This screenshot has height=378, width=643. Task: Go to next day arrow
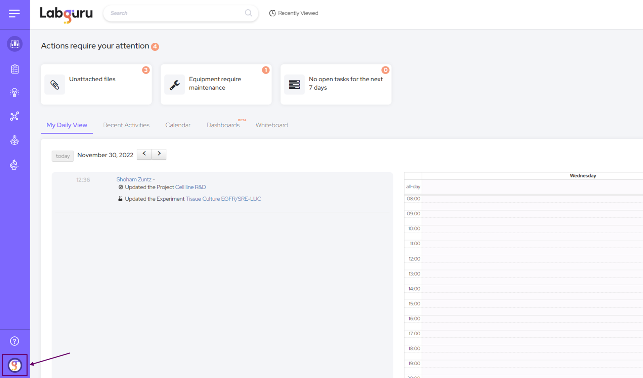tap(159, 154)
